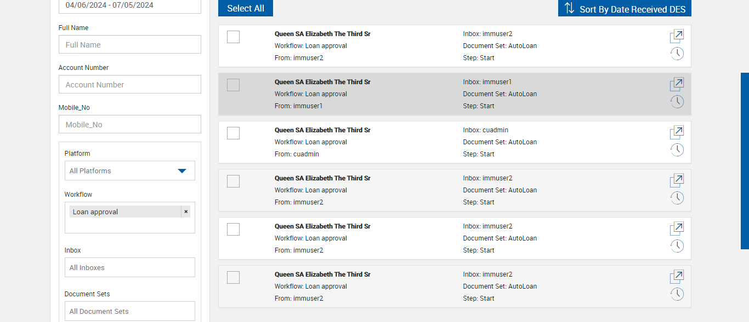The width and height of the screenshot is (749, 322).
Task: Open the All Document Sets selector
Action: click(129, 311)
